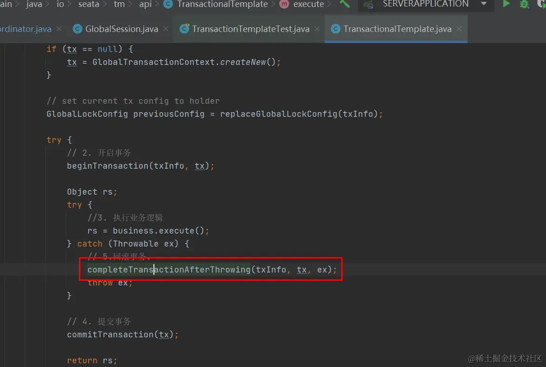Select the api breadcrumb segment
This screenshot has height=367, width=546.
pos(145,5)
